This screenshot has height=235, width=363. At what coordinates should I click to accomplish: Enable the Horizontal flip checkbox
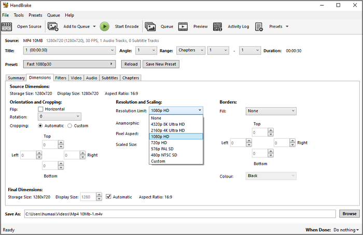pyautogui.click(x=40, y=109)
